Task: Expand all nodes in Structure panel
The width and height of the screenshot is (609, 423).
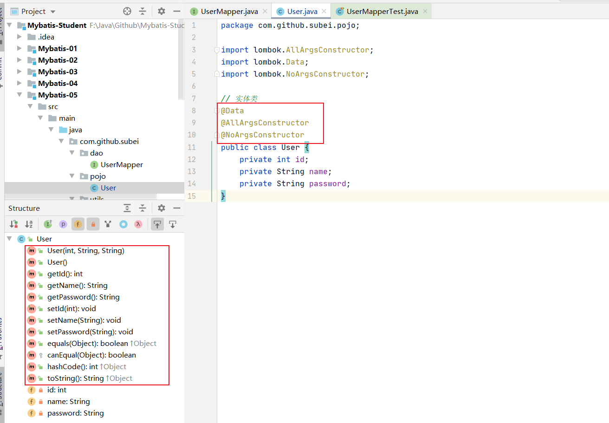Action: pyautogui.click(x=127, y=208)
